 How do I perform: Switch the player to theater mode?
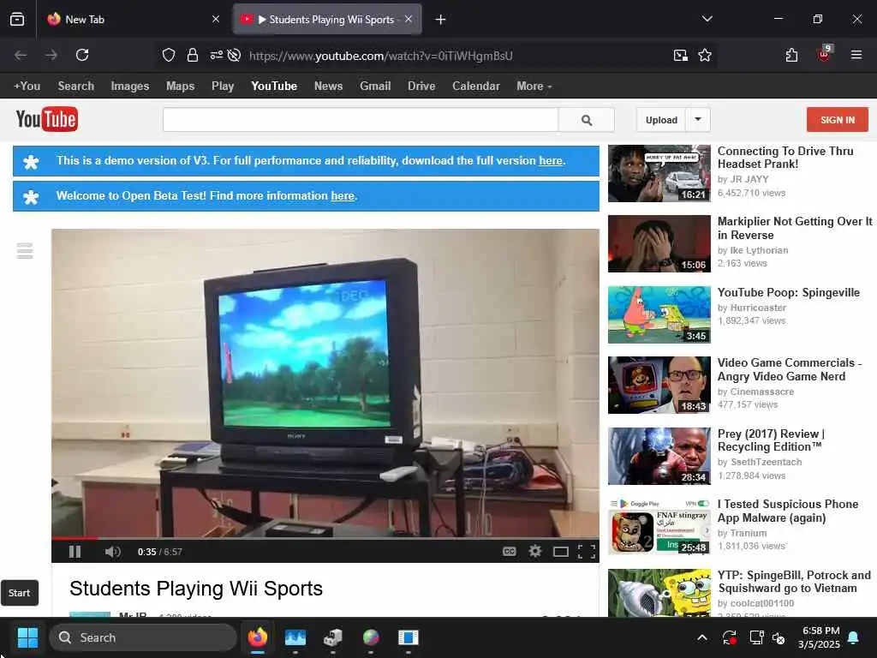point(560,553)
